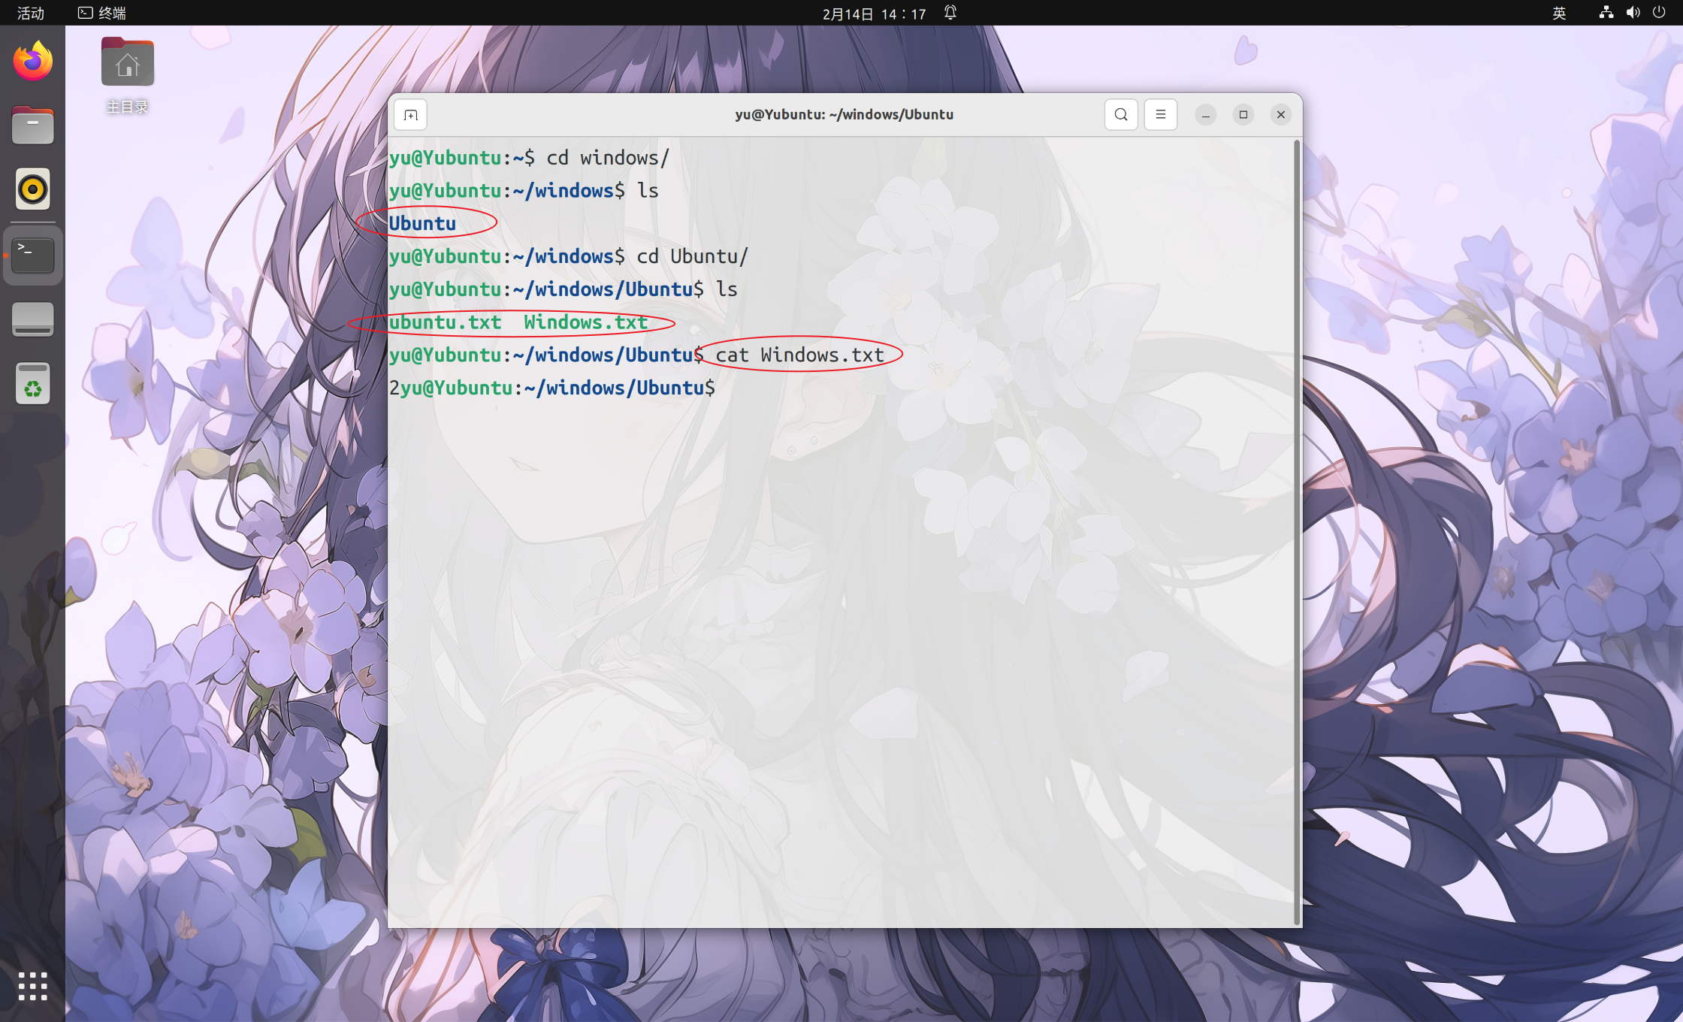The height and width of the screenshot is (1022, 1683).
Task: Minimize the terminal window
Action: [1205, 115]
